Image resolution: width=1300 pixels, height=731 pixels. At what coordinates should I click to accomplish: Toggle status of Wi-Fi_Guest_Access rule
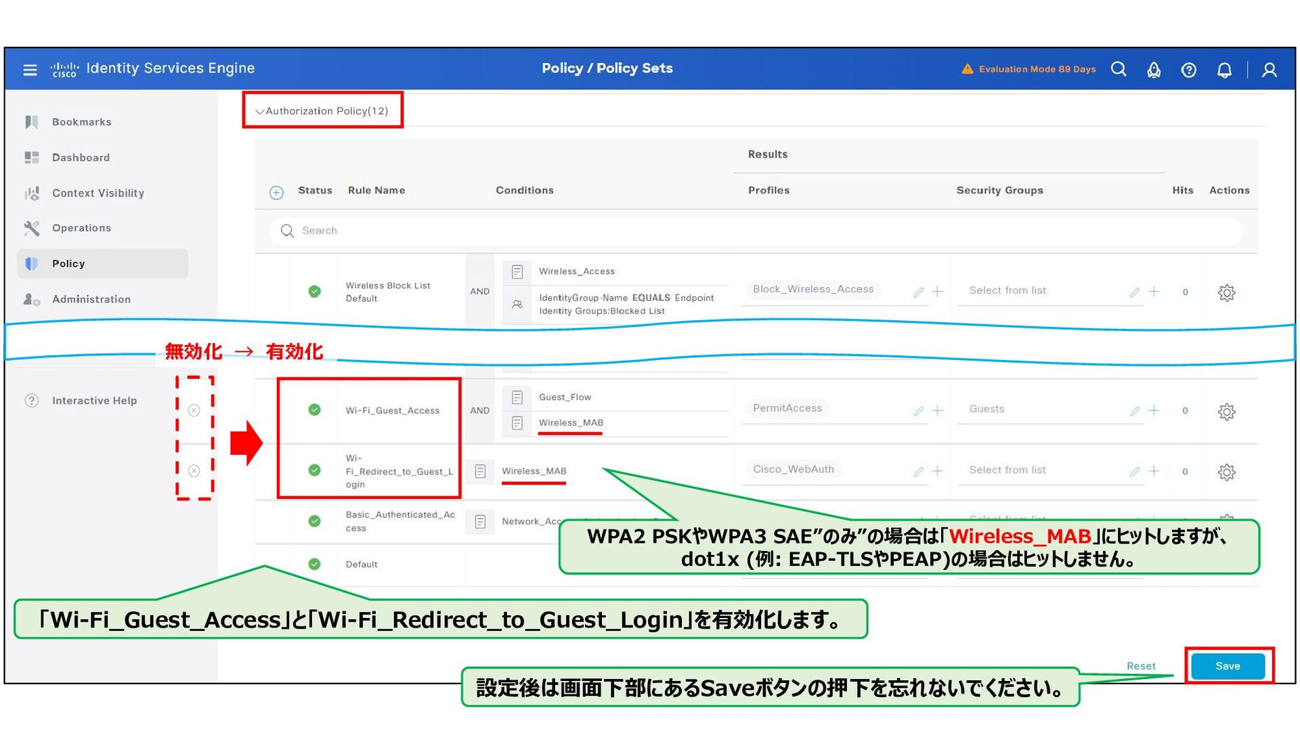click(314, 409)
